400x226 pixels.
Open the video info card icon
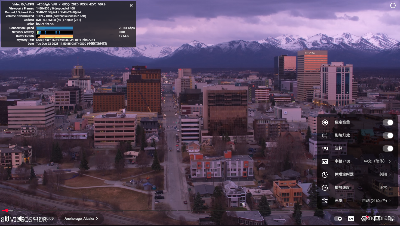pos(393,5)
